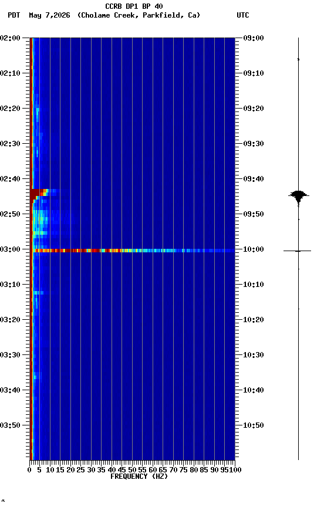Click the '10:30' UTC time label
Screen dimensions: 324x507
254,355
